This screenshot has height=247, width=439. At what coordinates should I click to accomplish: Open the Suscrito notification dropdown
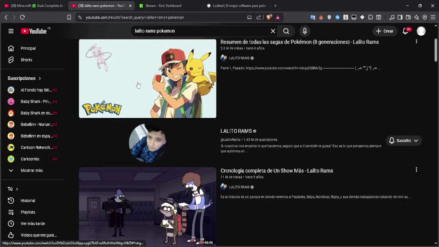pyautogui.click(x=403, y=141)
